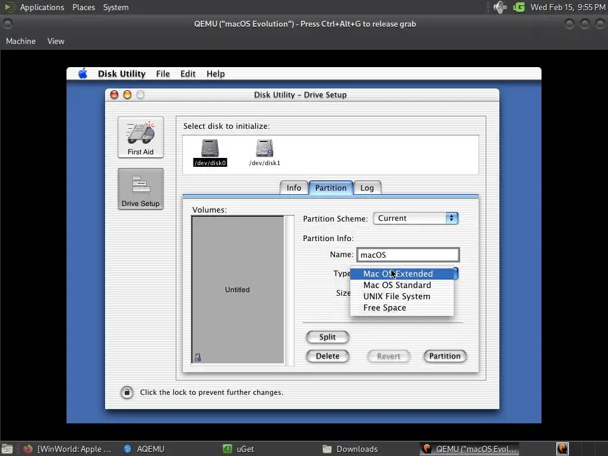This screenshot has height=456, width=608.
Task: Select the /dev/disk1 drive icon
Action: click(x=264, y=153)
